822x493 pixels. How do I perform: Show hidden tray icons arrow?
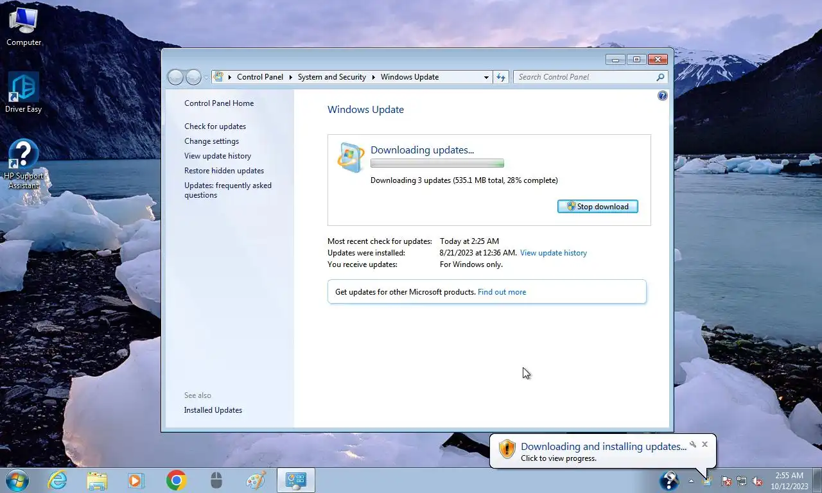click(x=692, y=481)
